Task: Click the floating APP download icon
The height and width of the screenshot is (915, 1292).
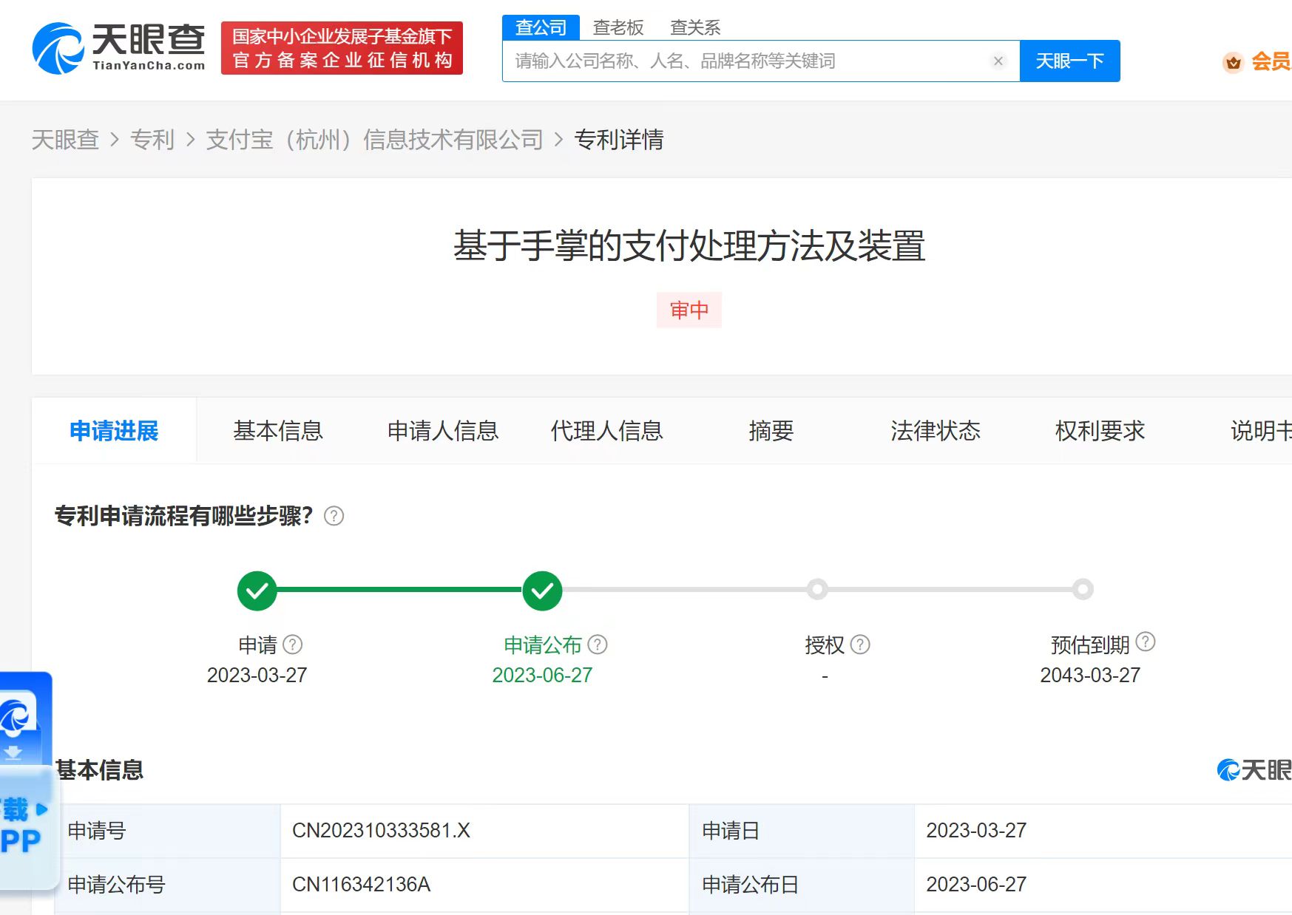Action: point(15,718)
